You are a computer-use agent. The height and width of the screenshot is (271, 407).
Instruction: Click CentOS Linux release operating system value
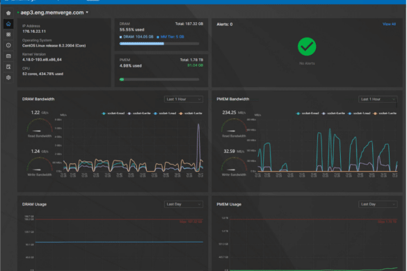pos(54,46)
